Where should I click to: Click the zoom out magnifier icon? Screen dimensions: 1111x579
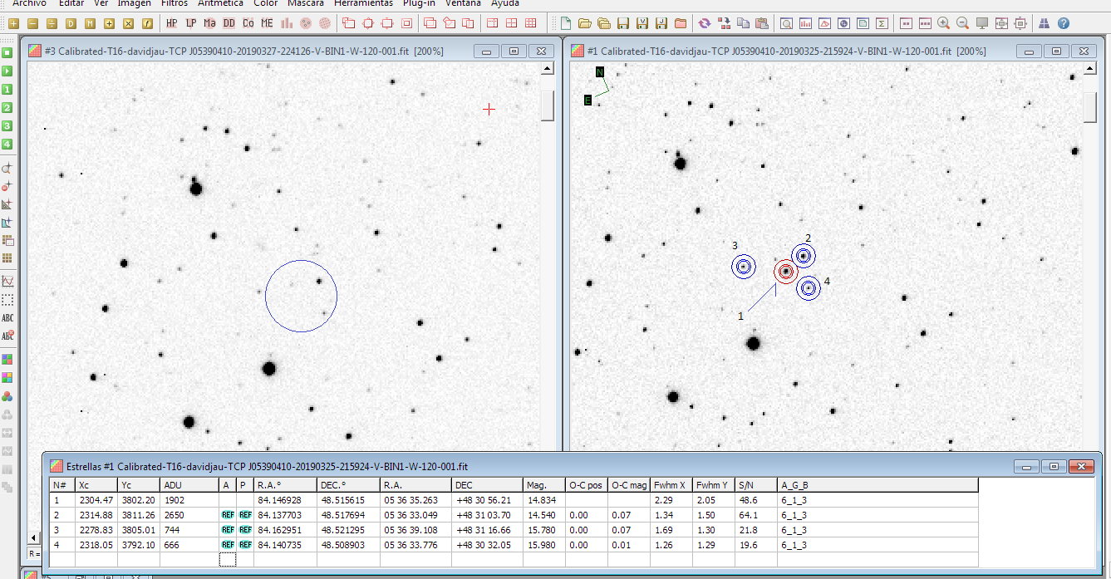pos(963,23)
